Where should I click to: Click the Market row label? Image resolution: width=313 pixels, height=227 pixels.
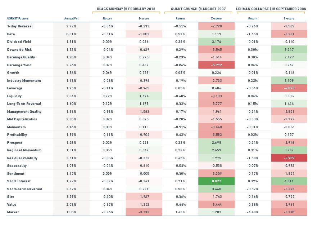(x=13, y=212)
